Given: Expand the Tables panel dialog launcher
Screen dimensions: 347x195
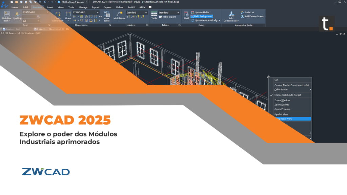Looking at the screenshot, I should pyautogui.click(x=180, y=25).
